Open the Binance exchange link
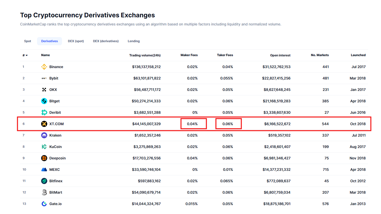This screenshot has width=381, height=214. tap(56, 67)
